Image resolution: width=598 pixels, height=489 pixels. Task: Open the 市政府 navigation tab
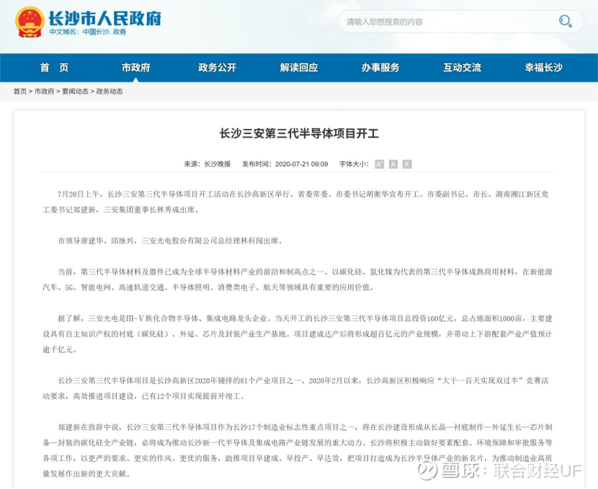pyautogui.click(x=135, y=68)
